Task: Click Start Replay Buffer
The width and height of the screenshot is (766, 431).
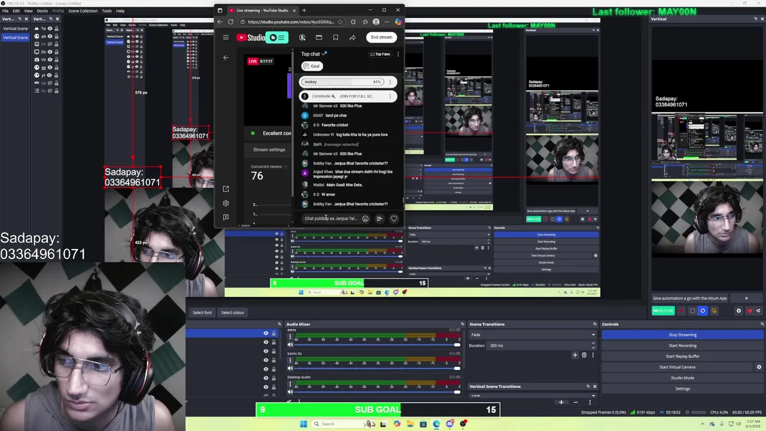Action: (x=682, y=356)
